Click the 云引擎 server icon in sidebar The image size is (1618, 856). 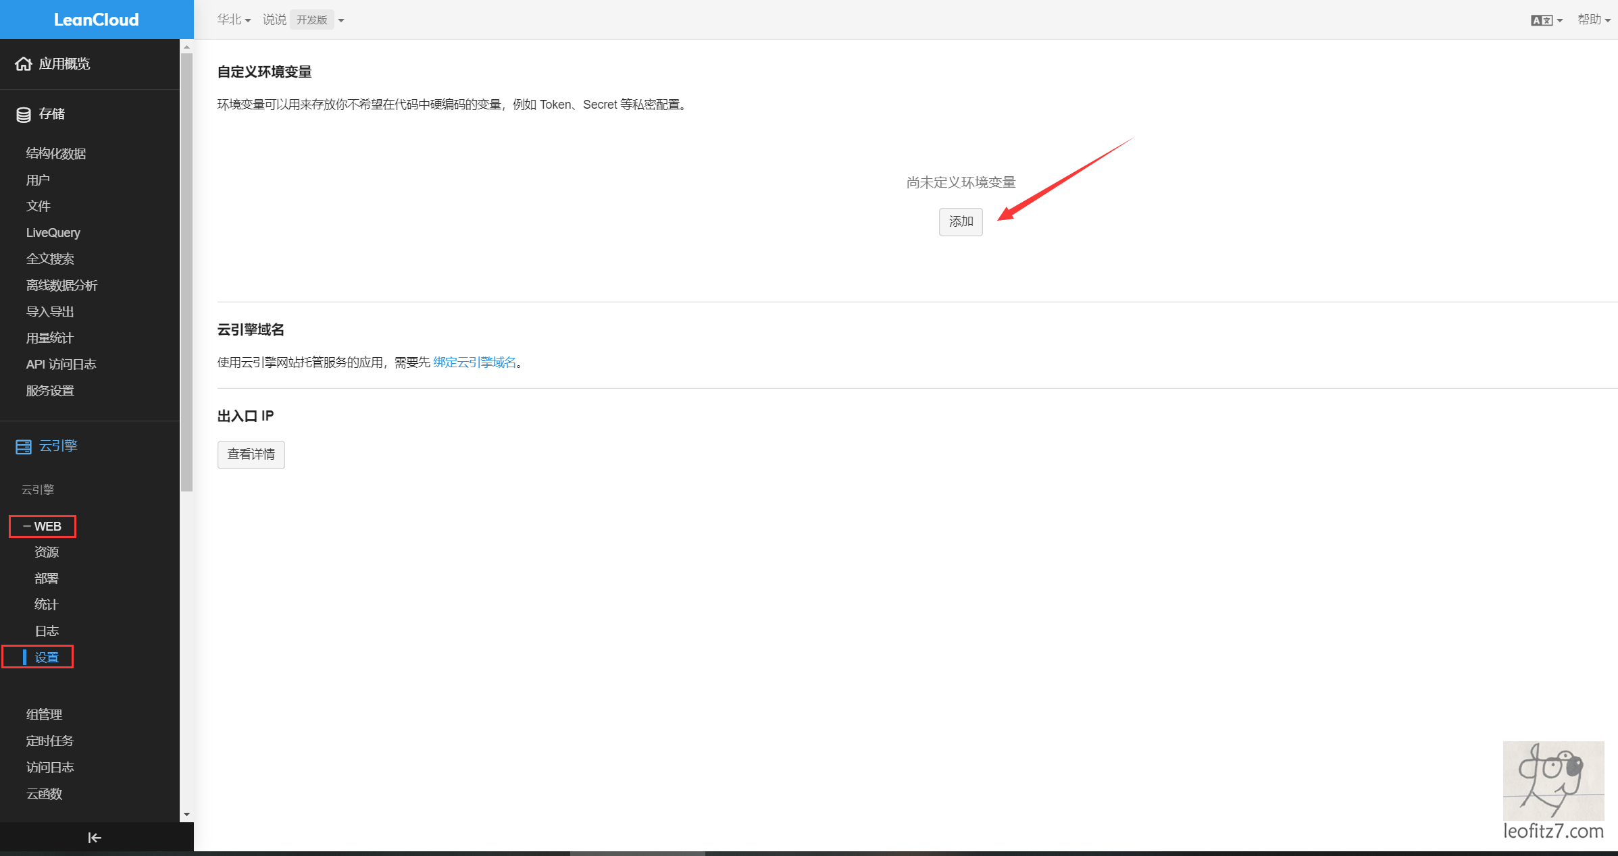(24, 446)
